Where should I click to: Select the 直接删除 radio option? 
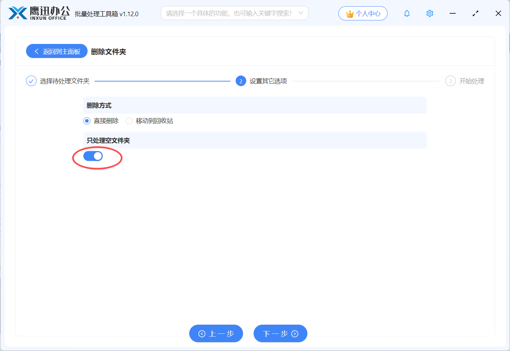87,121
